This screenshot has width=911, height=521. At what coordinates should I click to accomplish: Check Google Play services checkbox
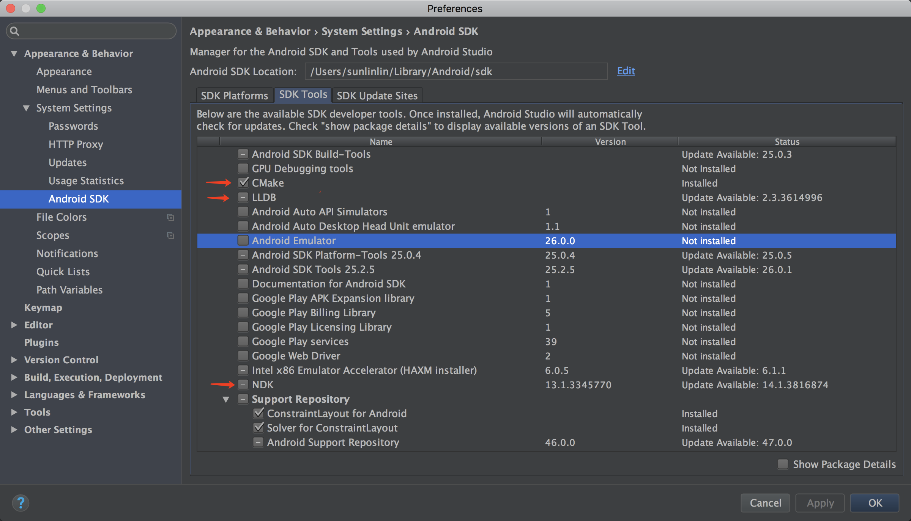pos(243,341)
